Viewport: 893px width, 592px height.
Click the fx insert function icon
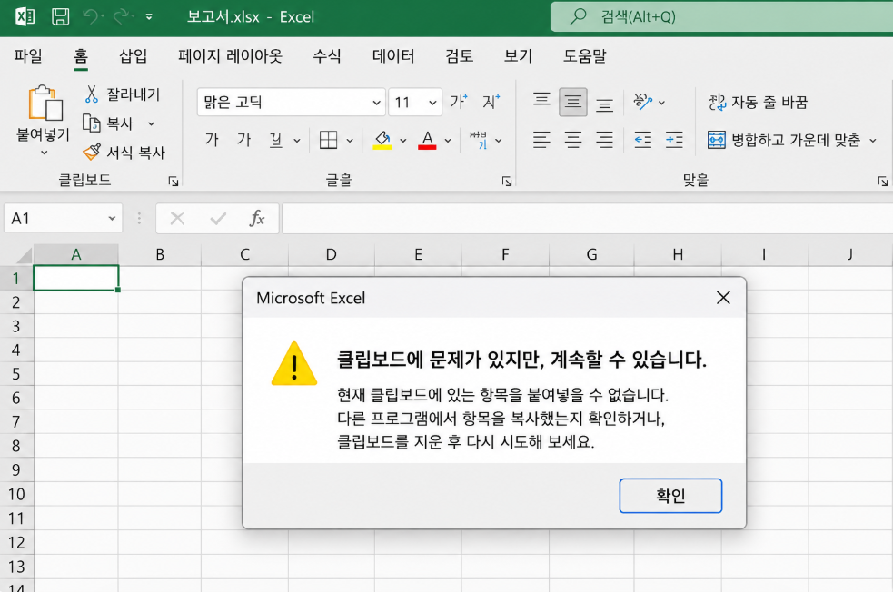257,219
